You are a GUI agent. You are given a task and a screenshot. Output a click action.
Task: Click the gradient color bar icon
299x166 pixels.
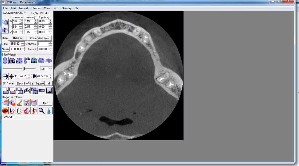point(41,91)
